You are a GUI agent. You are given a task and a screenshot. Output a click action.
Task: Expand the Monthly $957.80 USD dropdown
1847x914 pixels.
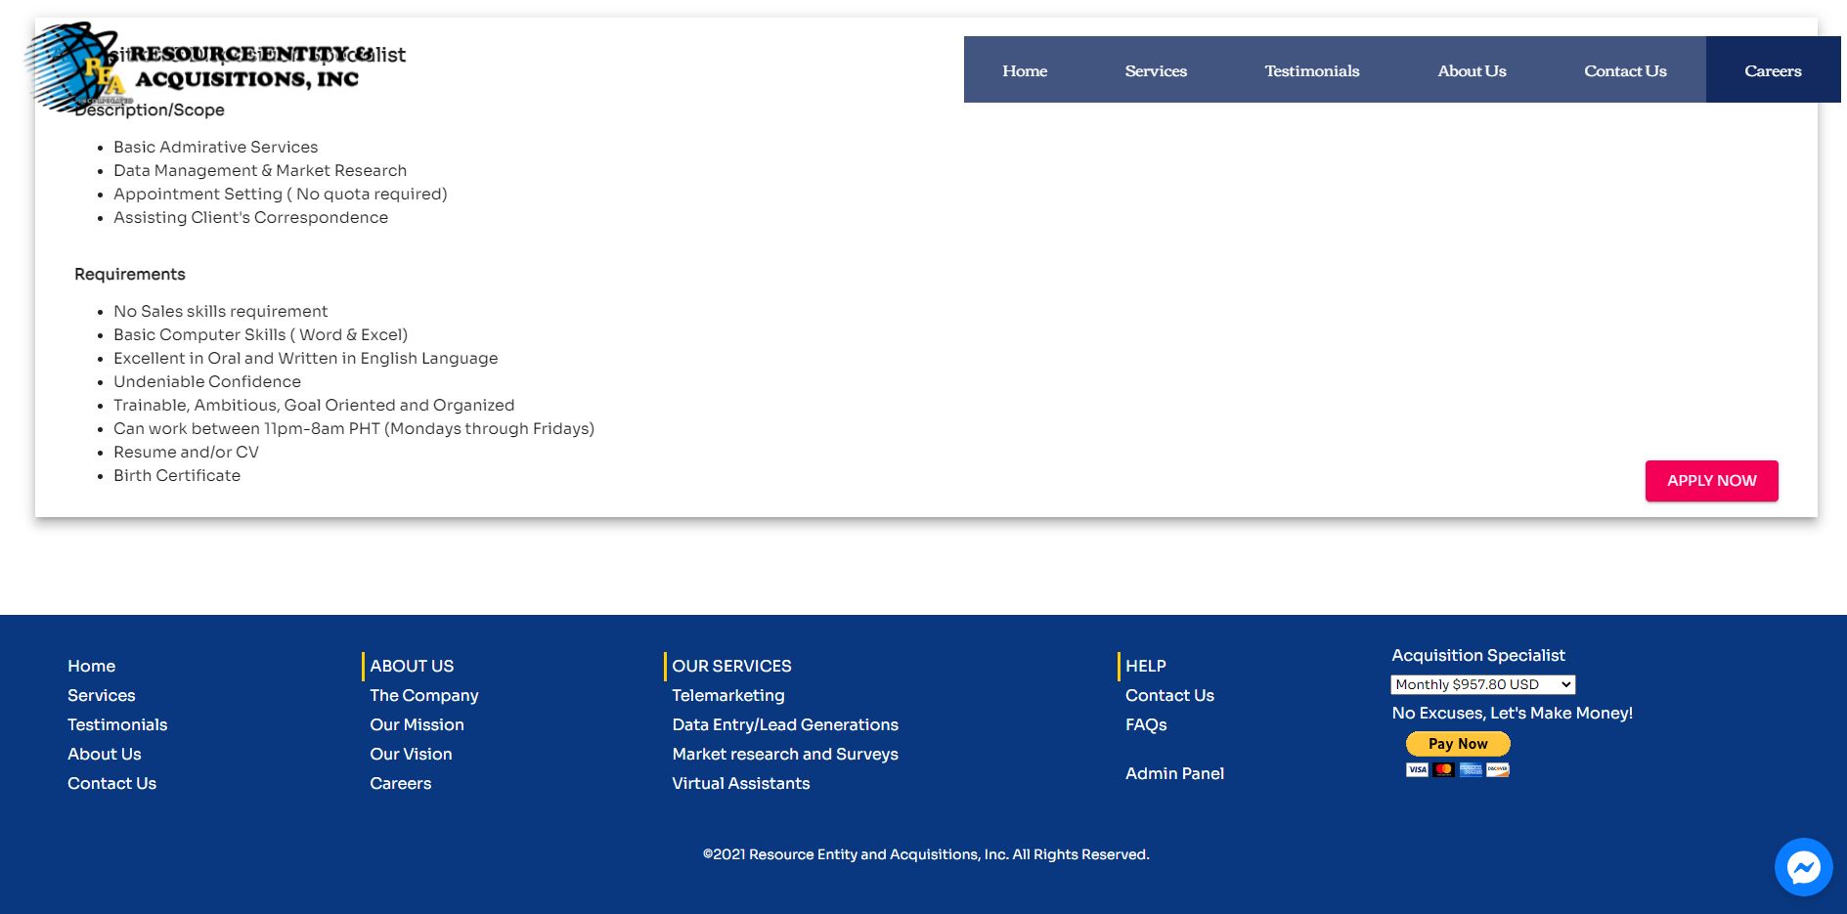click(x=1482, y=684)
